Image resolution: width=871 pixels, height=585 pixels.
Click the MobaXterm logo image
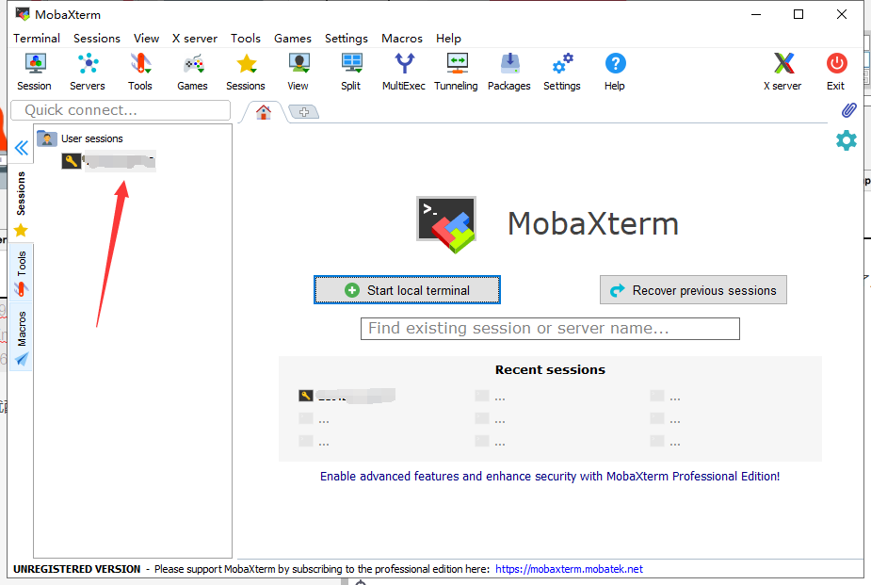(446, 224)
